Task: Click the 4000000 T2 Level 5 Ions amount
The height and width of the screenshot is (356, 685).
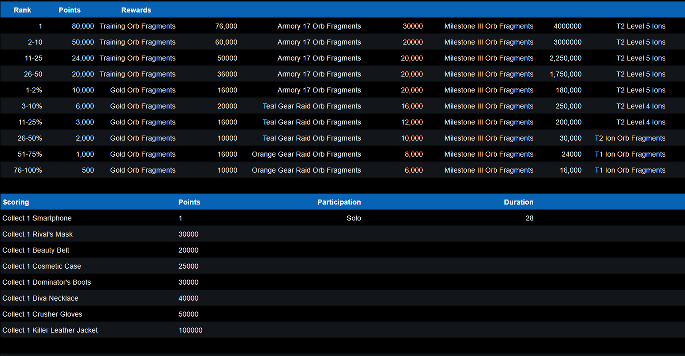Action: coord(567,26)
